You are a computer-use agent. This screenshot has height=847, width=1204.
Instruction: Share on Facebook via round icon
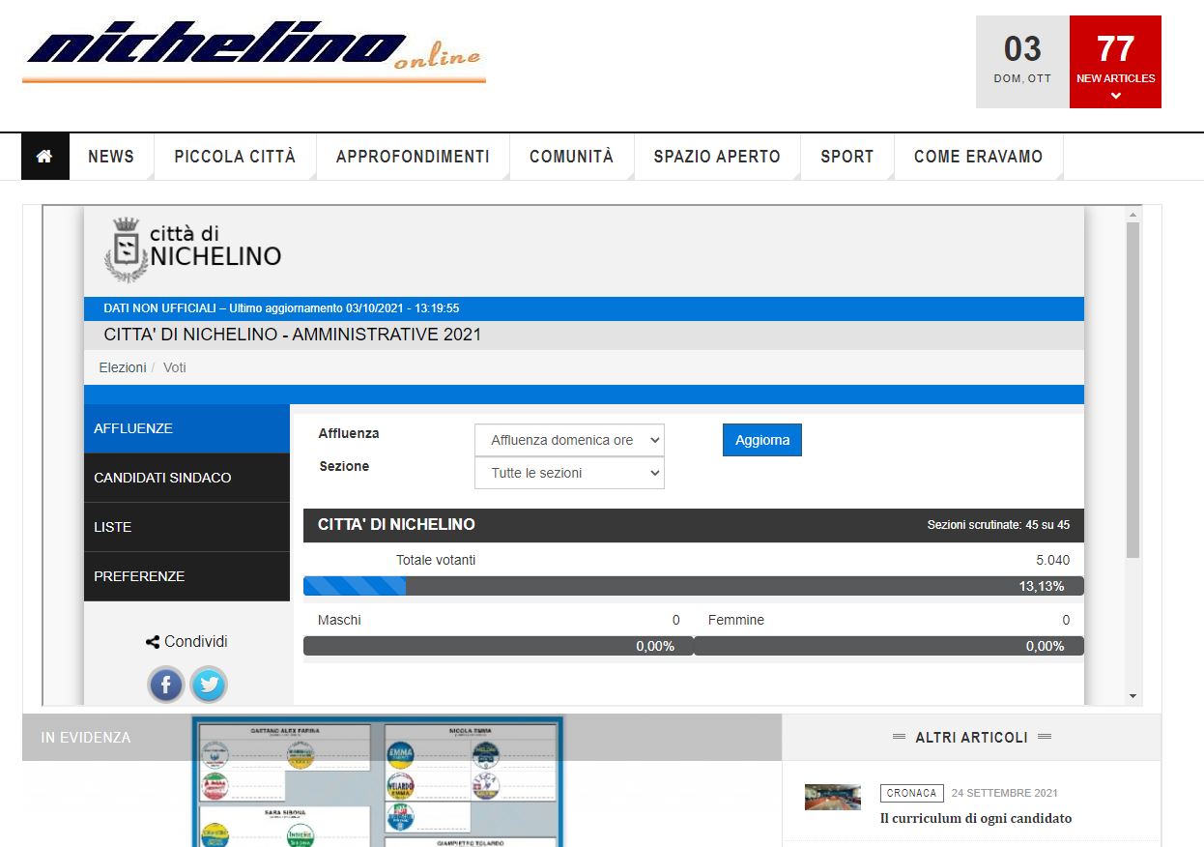(x=166, y=686)
